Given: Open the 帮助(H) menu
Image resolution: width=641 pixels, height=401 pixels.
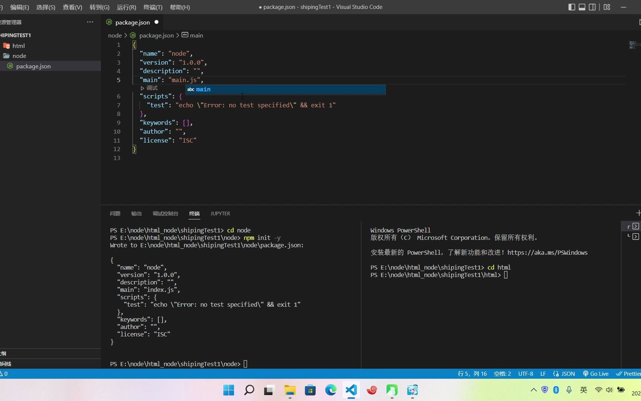Looking at the screenshot, I should coord(180,7).
